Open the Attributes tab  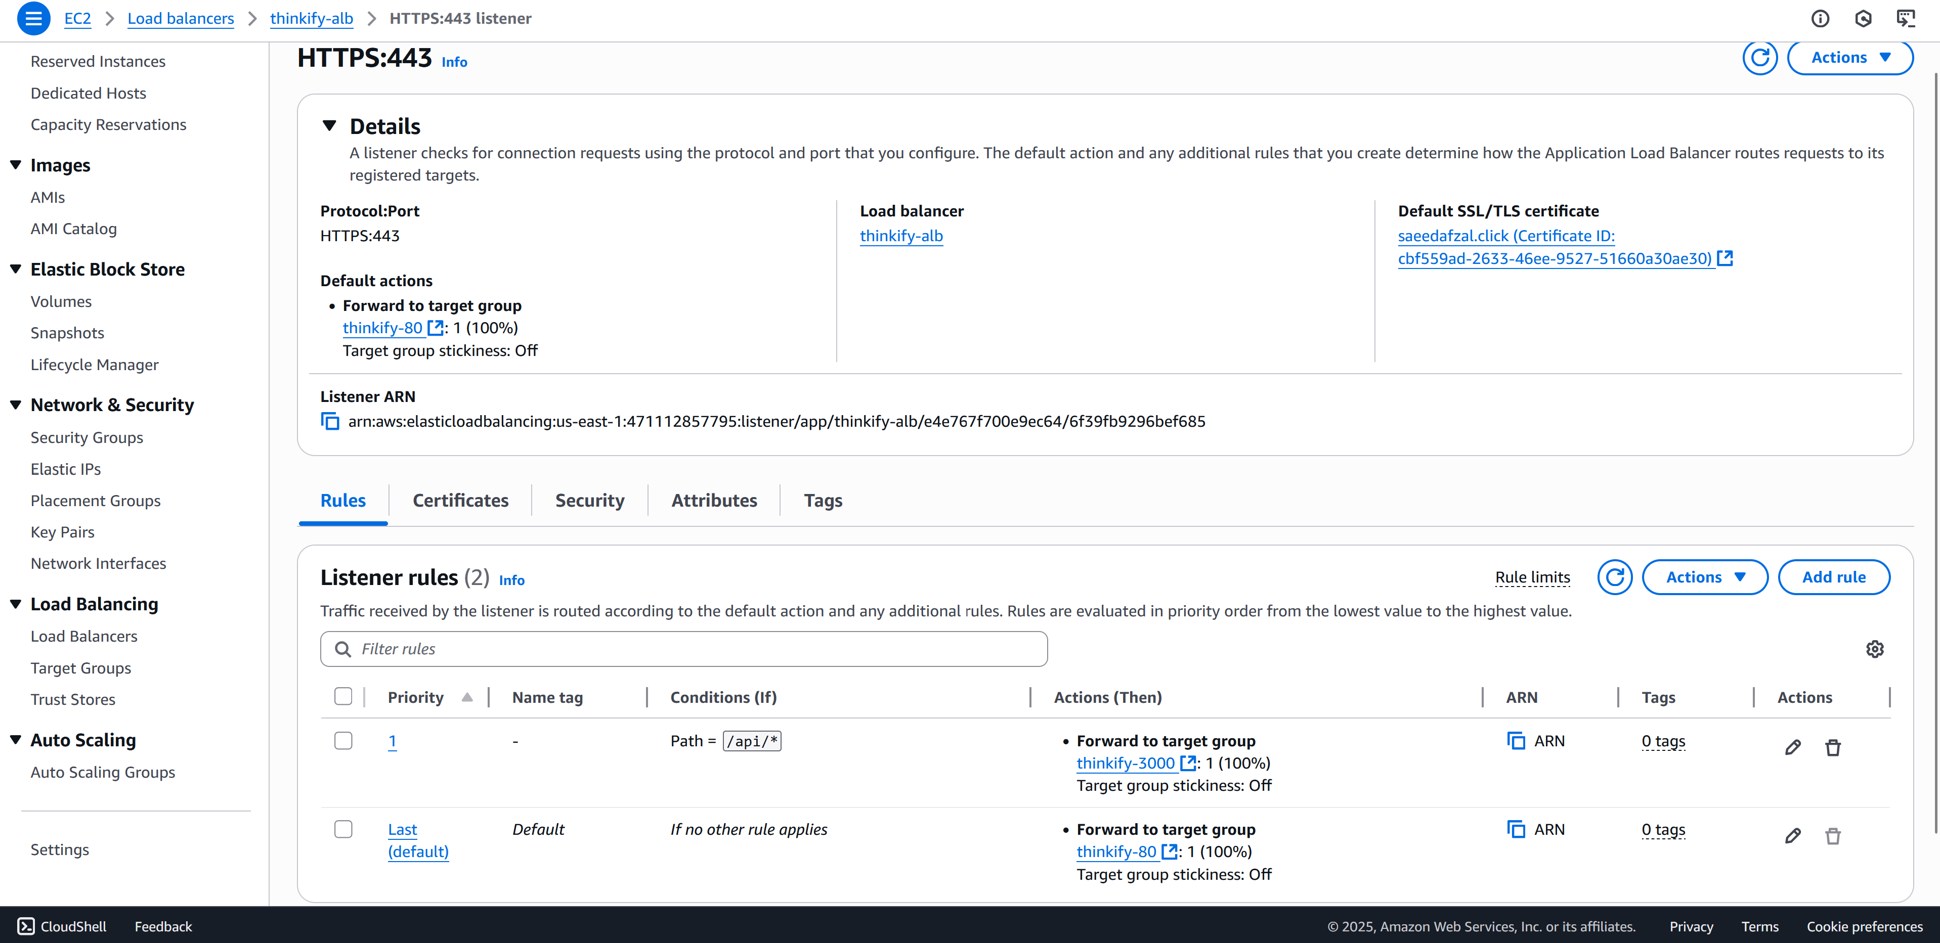(714, 501)
